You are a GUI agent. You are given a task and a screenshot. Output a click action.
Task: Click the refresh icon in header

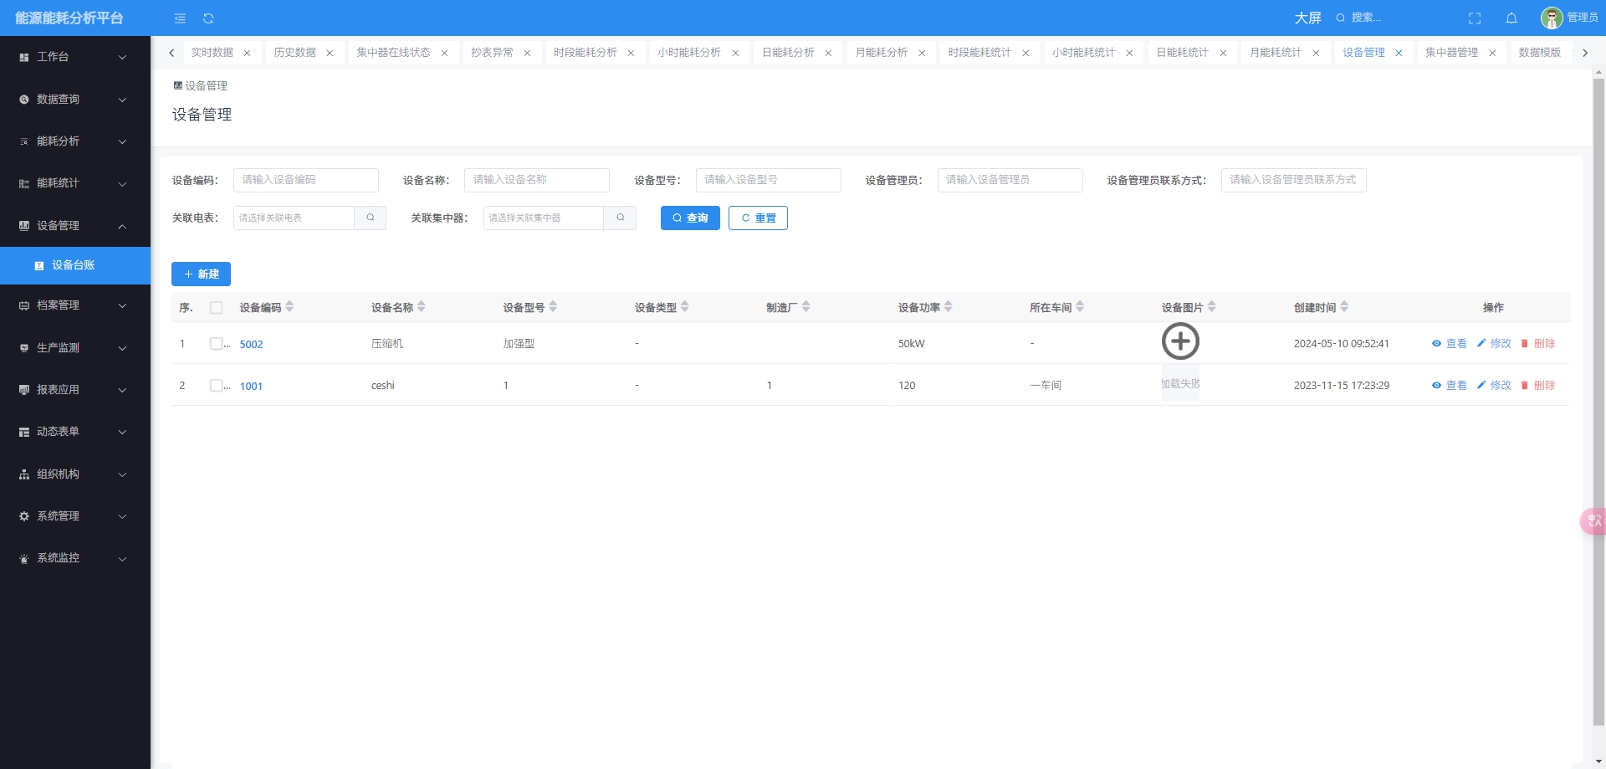click(208, 18)
